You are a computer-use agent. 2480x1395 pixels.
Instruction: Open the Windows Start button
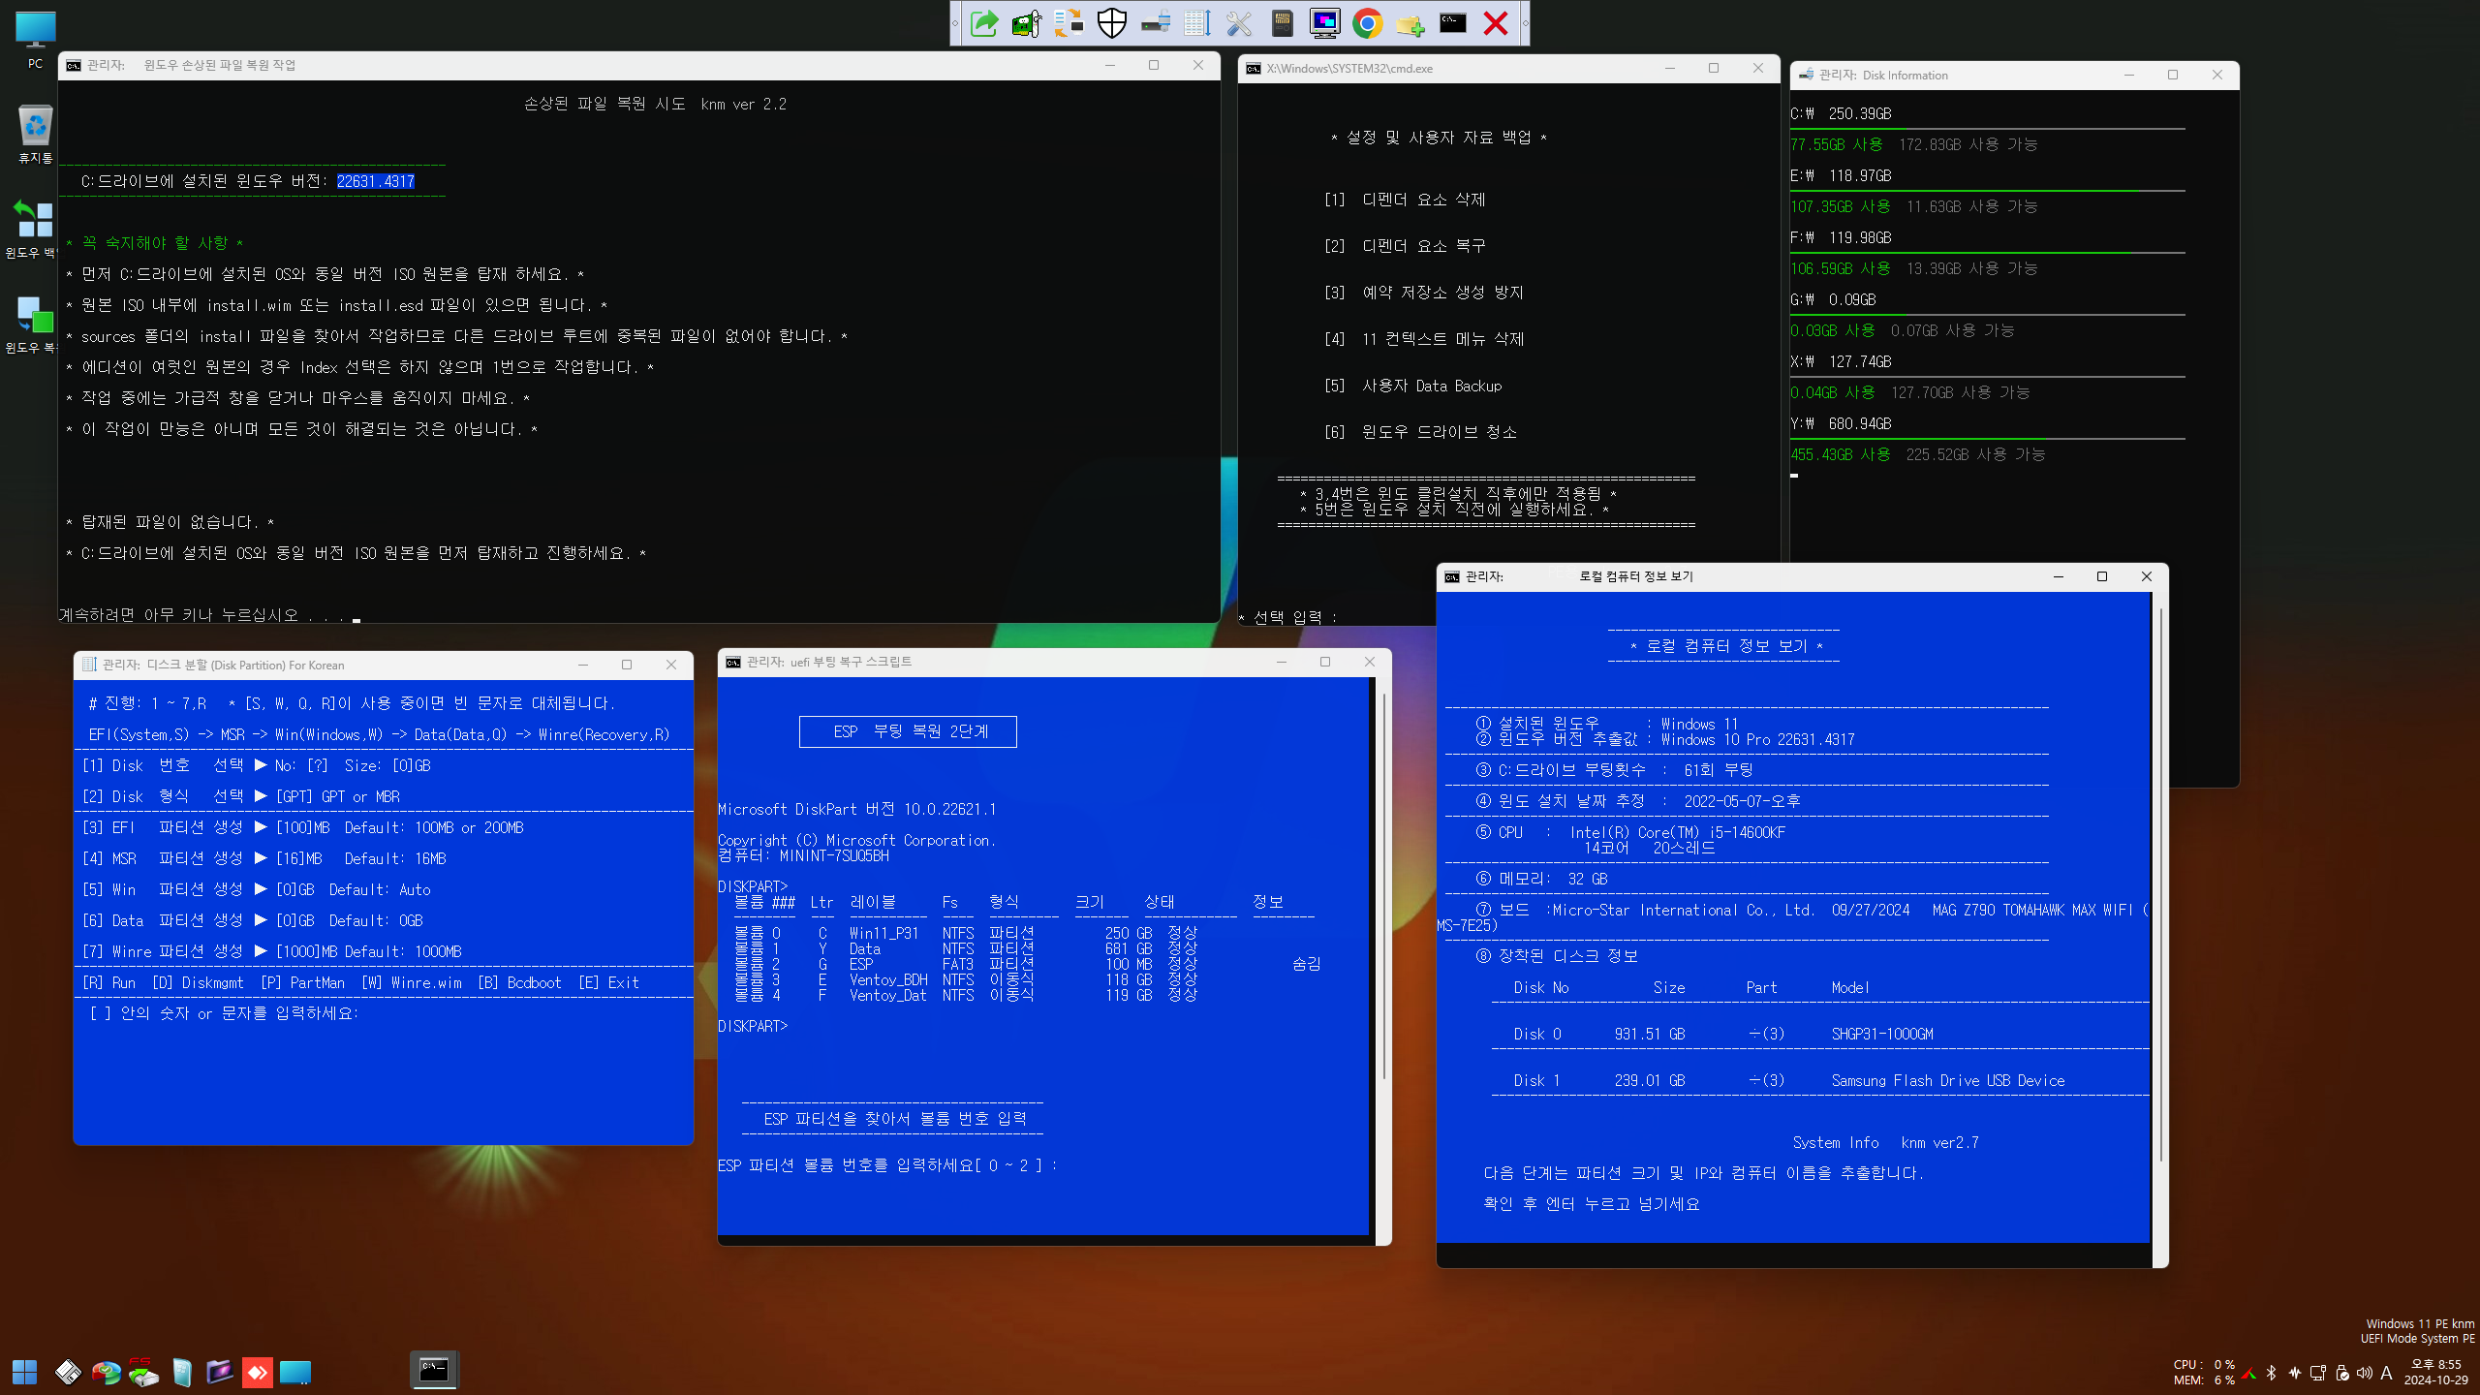(24, 1372)
